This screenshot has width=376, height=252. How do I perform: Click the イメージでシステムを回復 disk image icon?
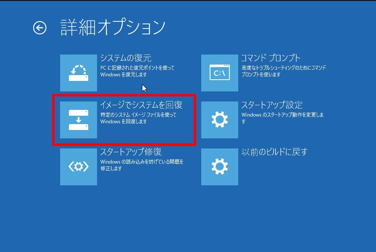click(79, 120)
